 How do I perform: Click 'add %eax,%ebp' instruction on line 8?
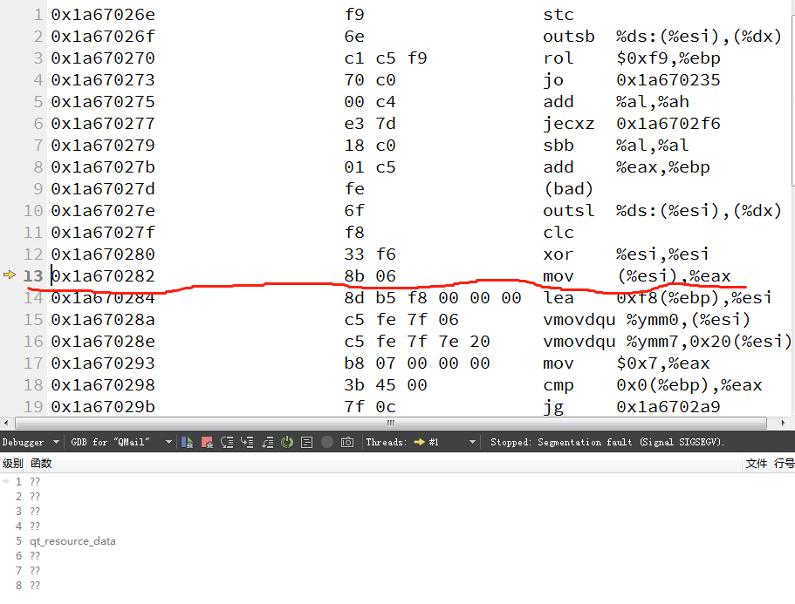(x=627, y=167)
